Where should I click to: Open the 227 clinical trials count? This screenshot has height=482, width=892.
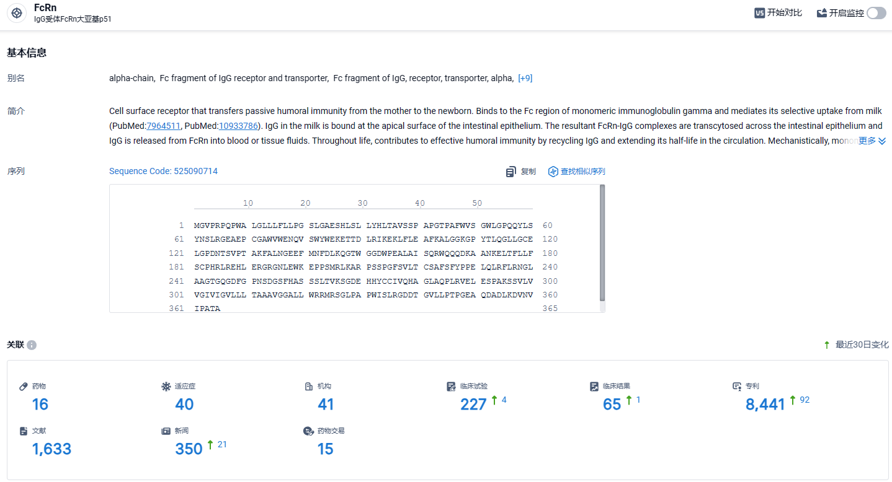coord(473,405)
